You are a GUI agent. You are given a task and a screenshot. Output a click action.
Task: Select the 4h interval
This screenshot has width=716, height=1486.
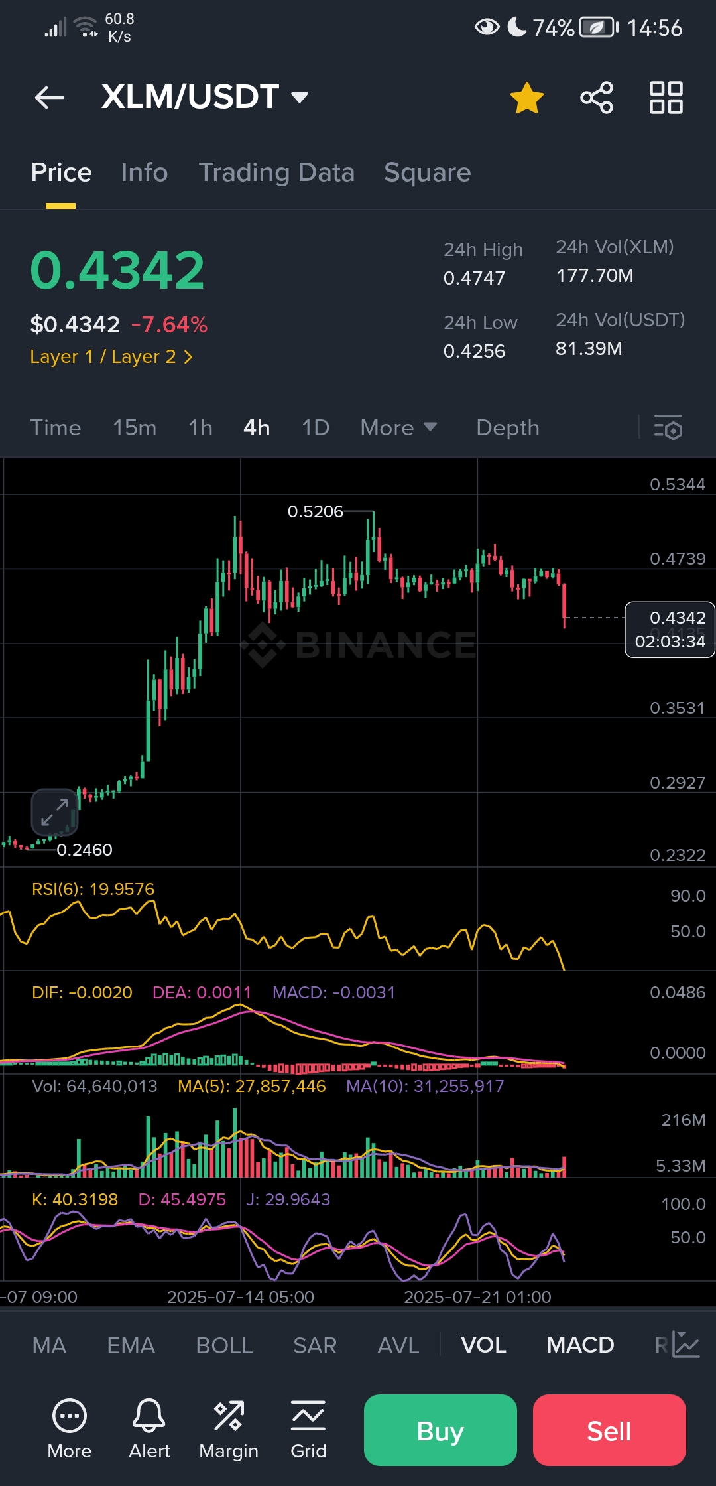257,428
